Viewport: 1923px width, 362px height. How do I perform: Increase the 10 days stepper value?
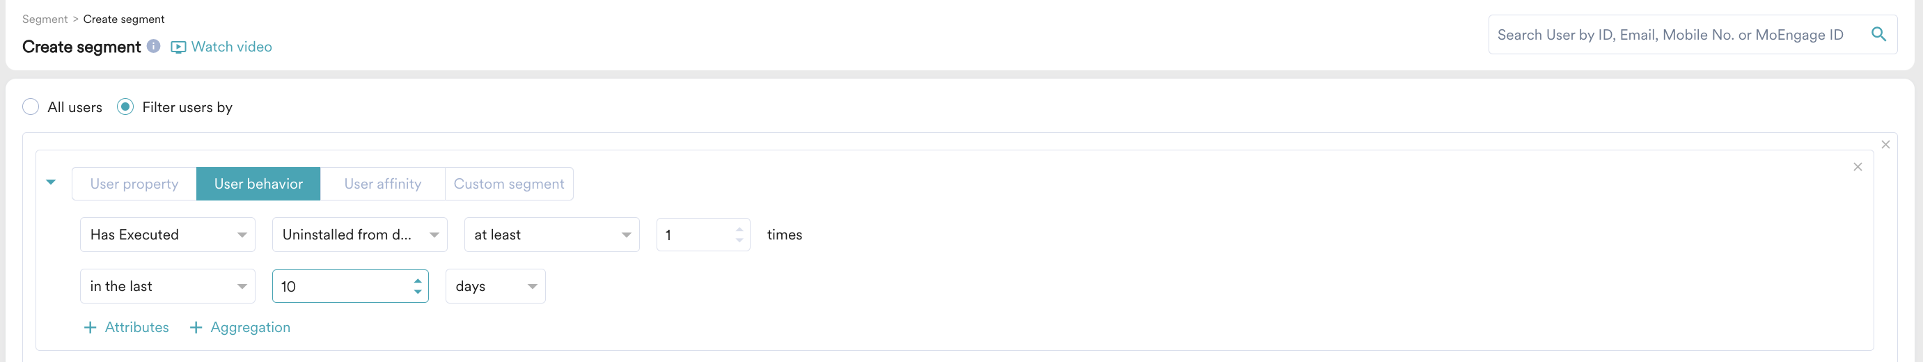(417, 281)
